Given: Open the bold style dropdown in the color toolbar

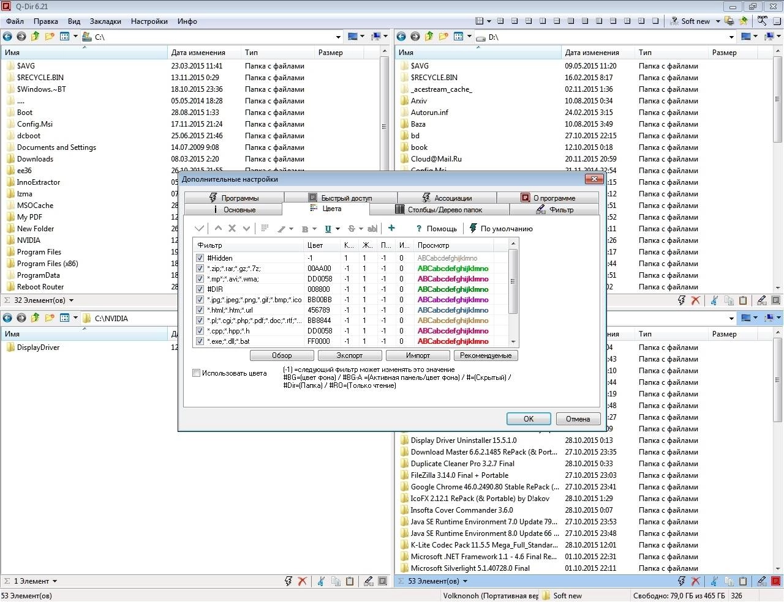Looking at the screenshot, I should 315,229.
